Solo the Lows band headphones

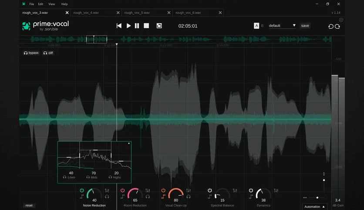click(64, 177)
